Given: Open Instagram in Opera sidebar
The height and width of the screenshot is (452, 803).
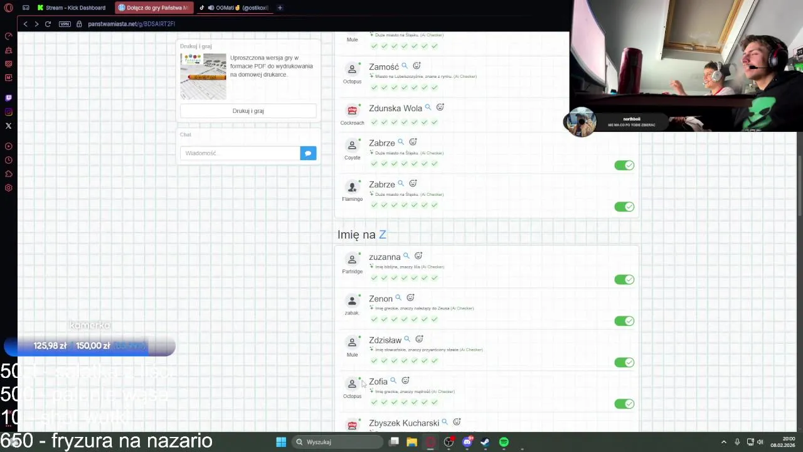Looking at the screenshot, I should tap(8, 112).
